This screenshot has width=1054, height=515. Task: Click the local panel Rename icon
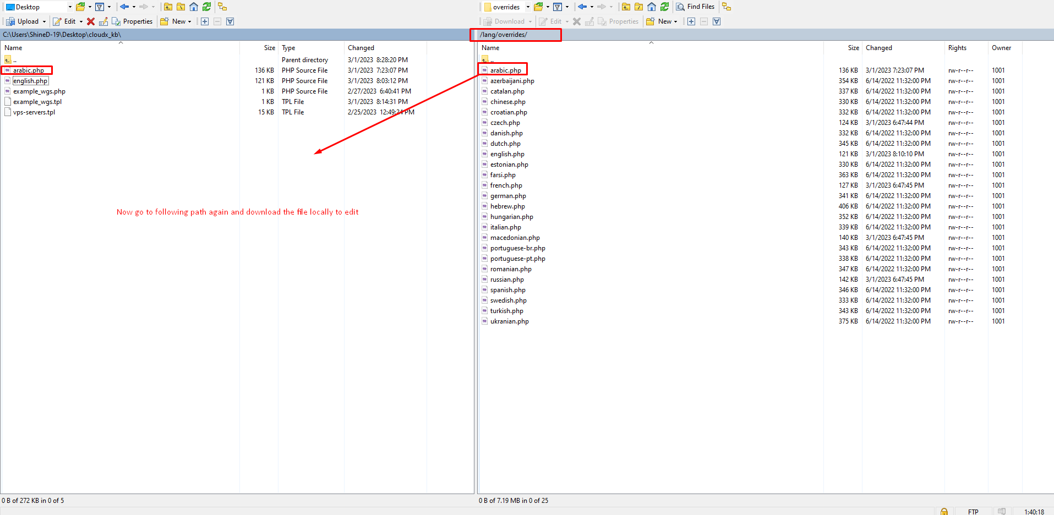[x=103, y=21]
